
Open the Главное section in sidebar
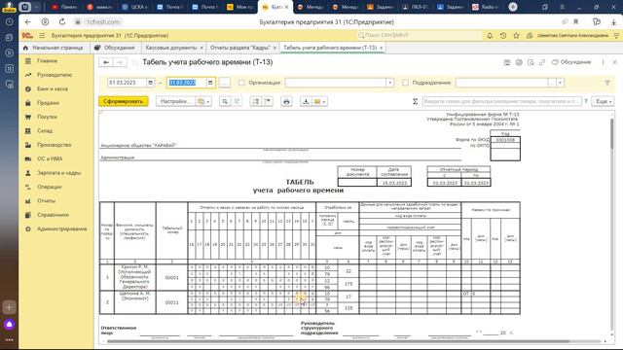coord(47,60)
